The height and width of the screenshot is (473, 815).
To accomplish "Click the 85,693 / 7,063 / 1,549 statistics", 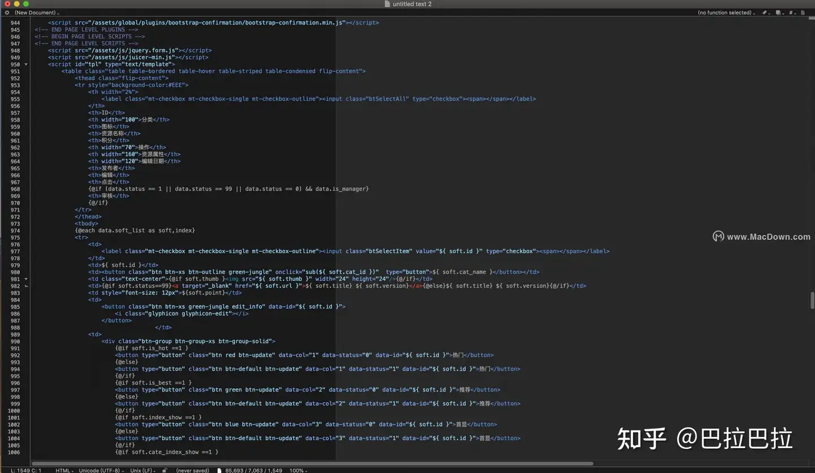I will pyautogui.click(x=254, y=470).
